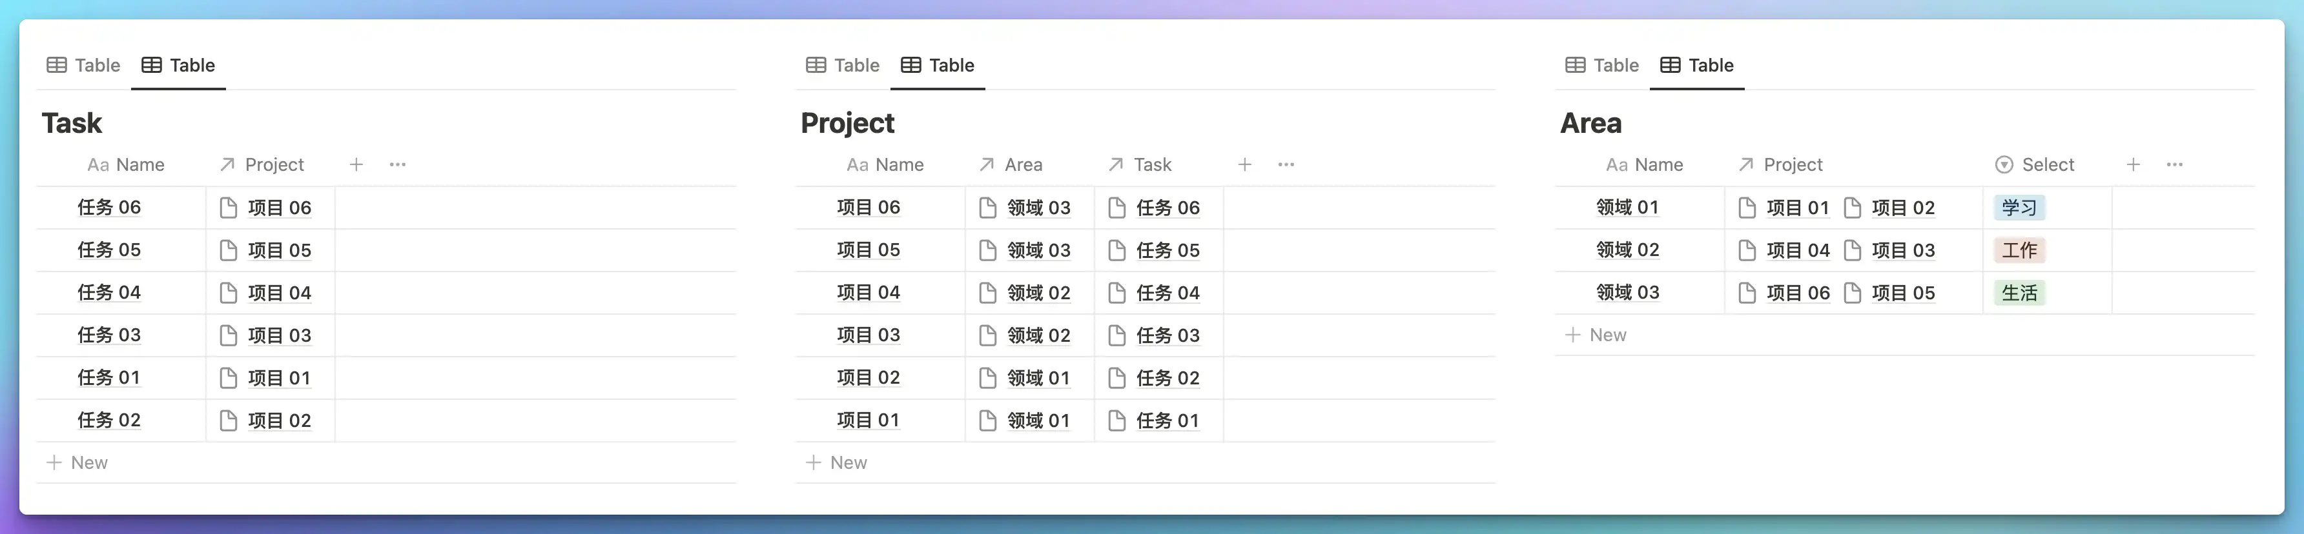Add a property in the Task table
2304x534 pixels.
356,164
